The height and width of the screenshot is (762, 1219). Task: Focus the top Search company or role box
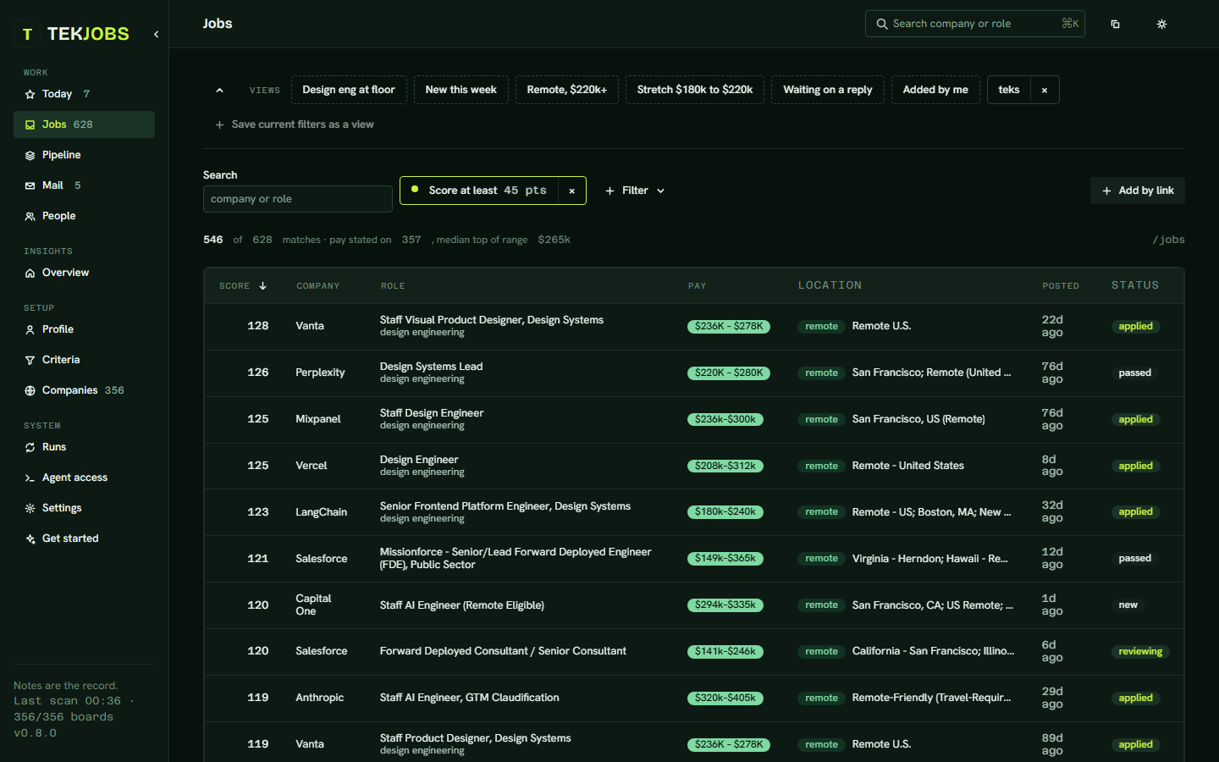975,24
